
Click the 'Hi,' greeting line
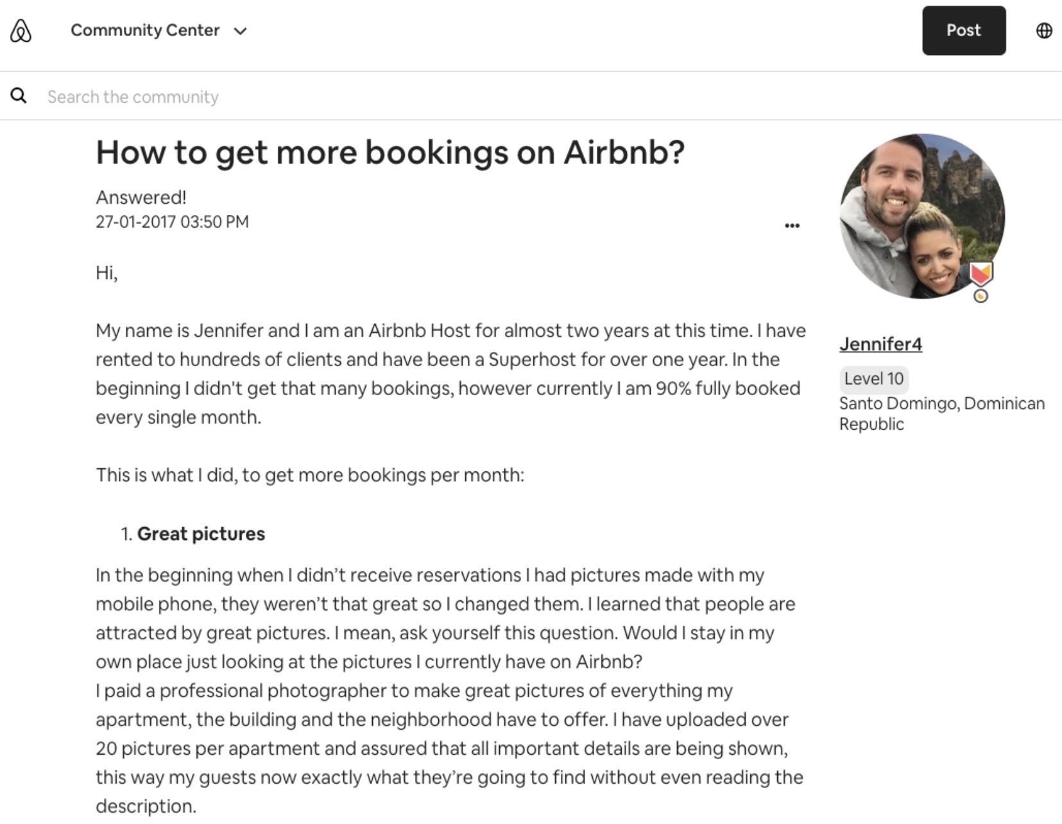point(107,273)
